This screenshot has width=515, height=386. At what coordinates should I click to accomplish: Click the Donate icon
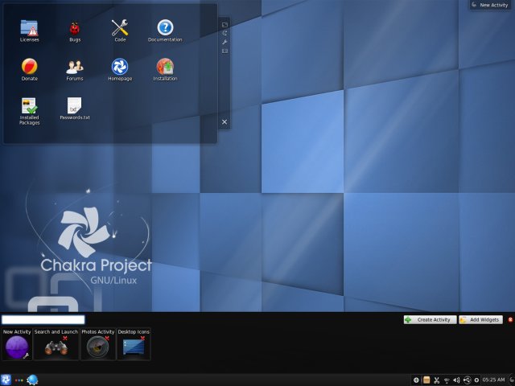[x=30, y=67]
